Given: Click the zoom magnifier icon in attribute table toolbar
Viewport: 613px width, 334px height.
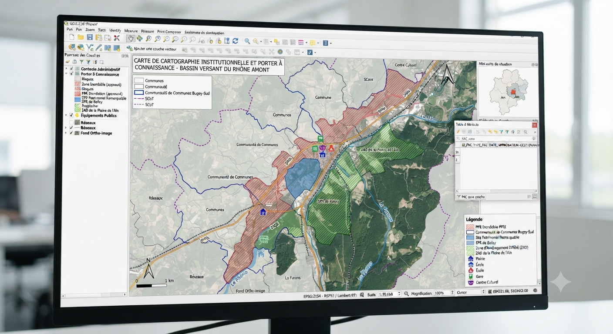Looking at the screenshot, I should pyautogui.click(x=525, y=132).
